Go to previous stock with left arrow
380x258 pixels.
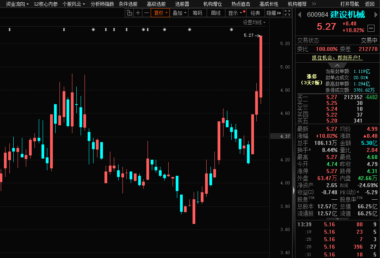tap(300, 15)
